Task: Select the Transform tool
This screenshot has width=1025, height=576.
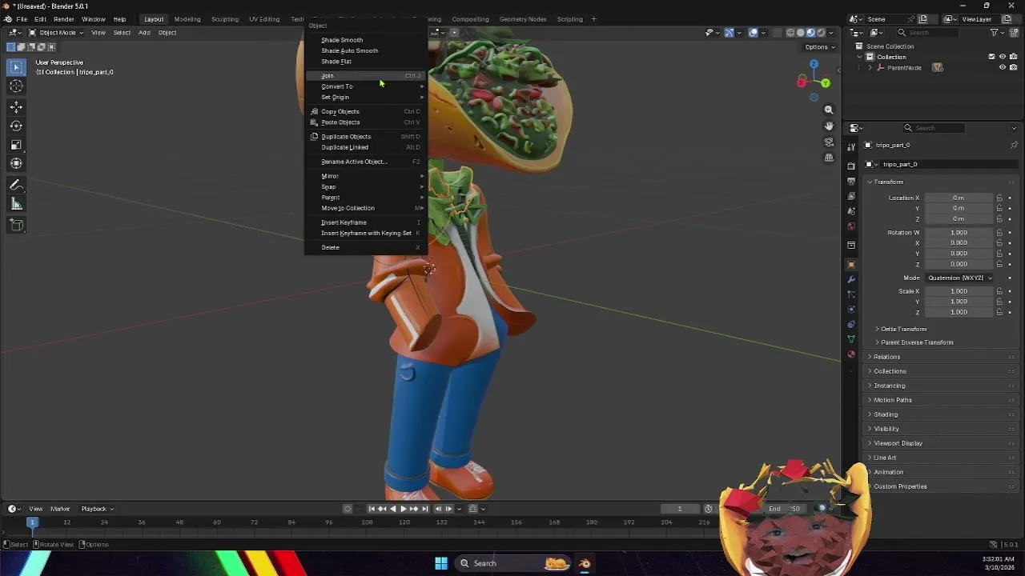Action: [x=16, y=164]
